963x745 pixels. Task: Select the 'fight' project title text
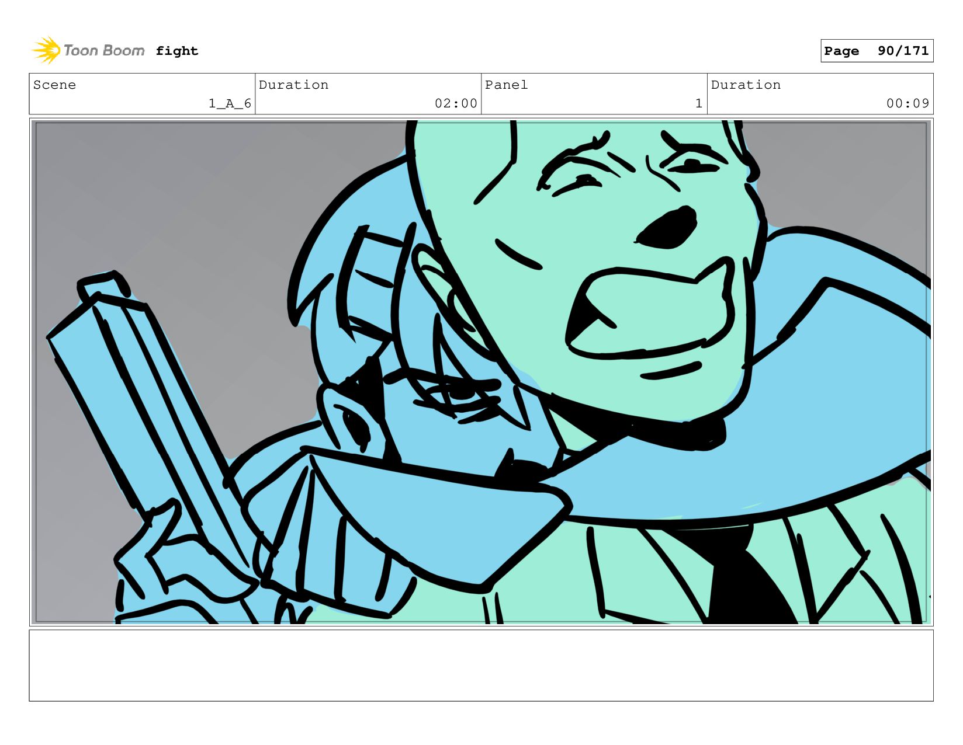click(x=177, y=51)
